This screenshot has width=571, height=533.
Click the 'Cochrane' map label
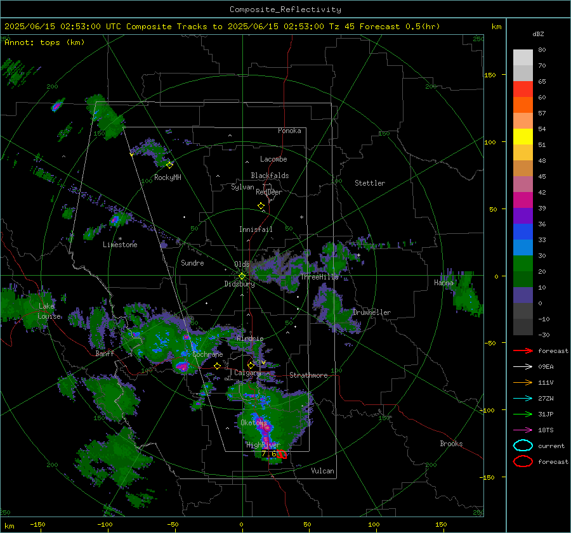[207, 354]
